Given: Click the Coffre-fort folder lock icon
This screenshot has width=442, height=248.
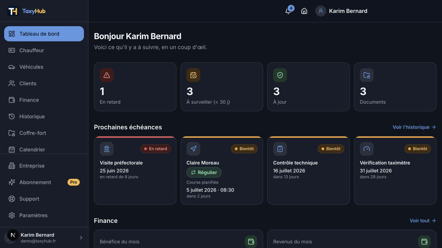Looking at the screenshot, I should 12,133.
